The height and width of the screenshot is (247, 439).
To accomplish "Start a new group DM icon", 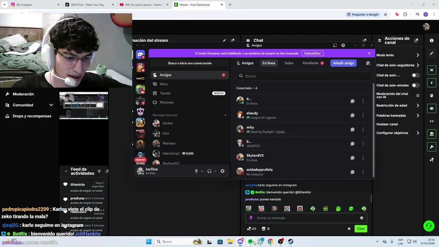I will pyautogui.click(x=368, y=63).
